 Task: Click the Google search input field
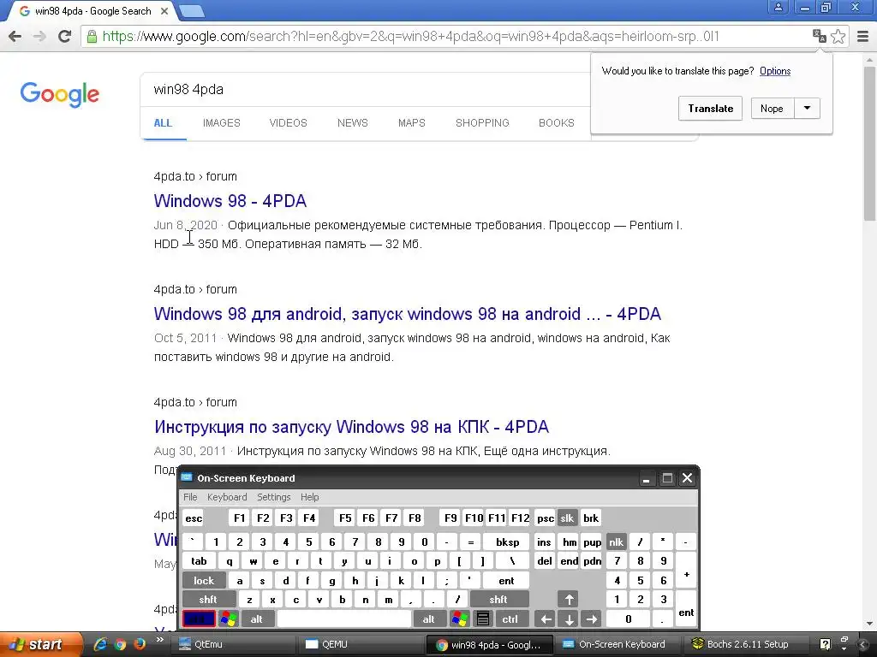(x=367, y=89)
